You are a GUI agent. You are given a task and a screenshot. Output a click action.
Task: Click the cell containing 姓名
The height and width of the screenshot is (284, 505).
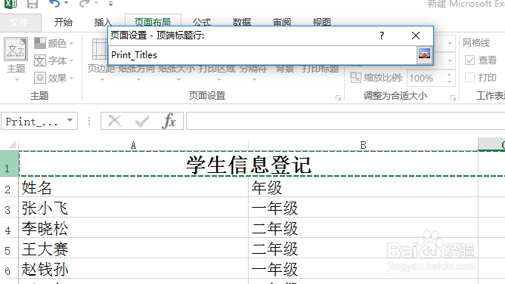[x=134, y=187]
